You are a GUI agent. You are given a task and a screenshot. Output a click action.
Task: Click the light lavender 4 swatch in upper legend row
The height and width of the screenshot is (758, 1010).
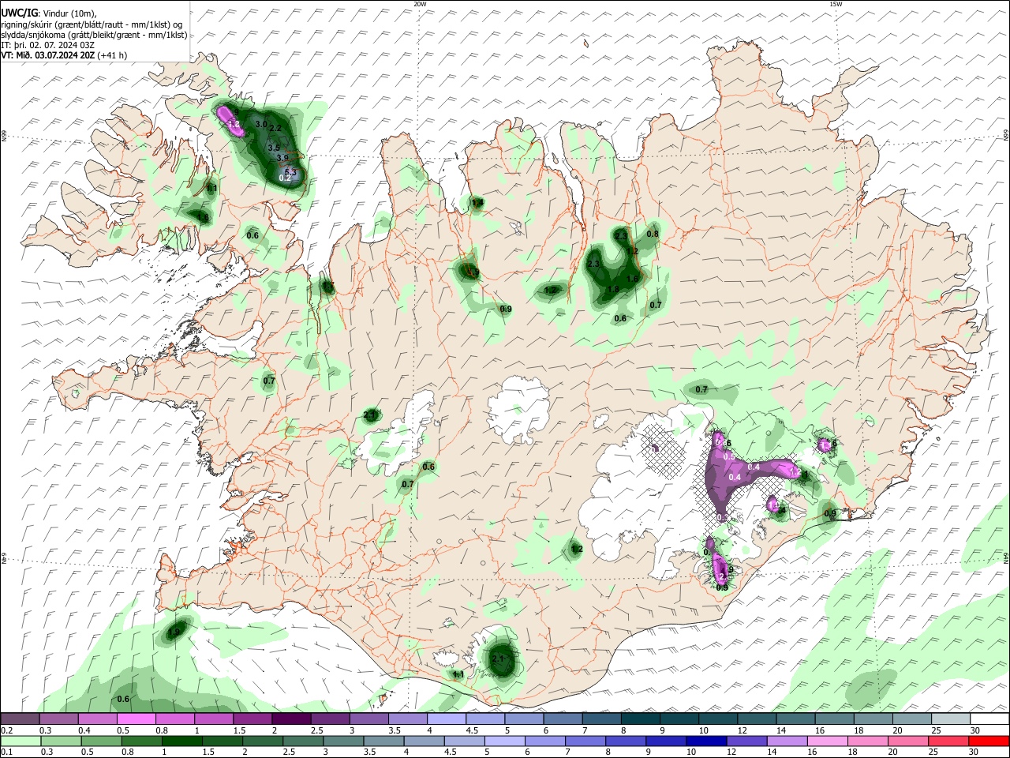[445, 719]
